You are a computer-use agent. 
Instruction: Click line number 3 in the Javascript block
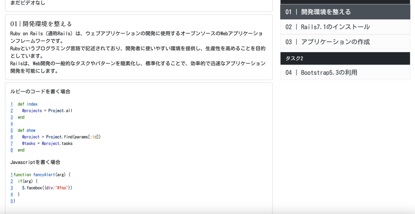pos(11,188)
